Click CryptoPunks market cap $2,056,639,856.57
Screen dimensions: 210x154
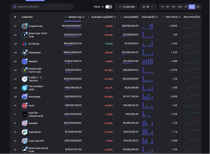coord(72,26)
